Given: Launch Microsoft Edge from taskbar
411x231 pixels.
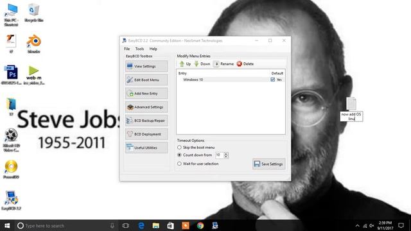Looking at the screenshot, I should click(x=141, y=225).
